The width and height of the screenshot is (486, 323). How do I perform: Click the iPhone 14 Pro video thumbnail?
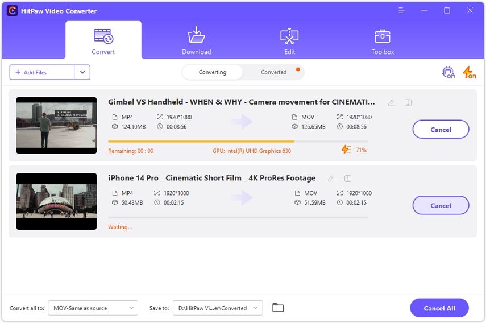click(56, 201)
